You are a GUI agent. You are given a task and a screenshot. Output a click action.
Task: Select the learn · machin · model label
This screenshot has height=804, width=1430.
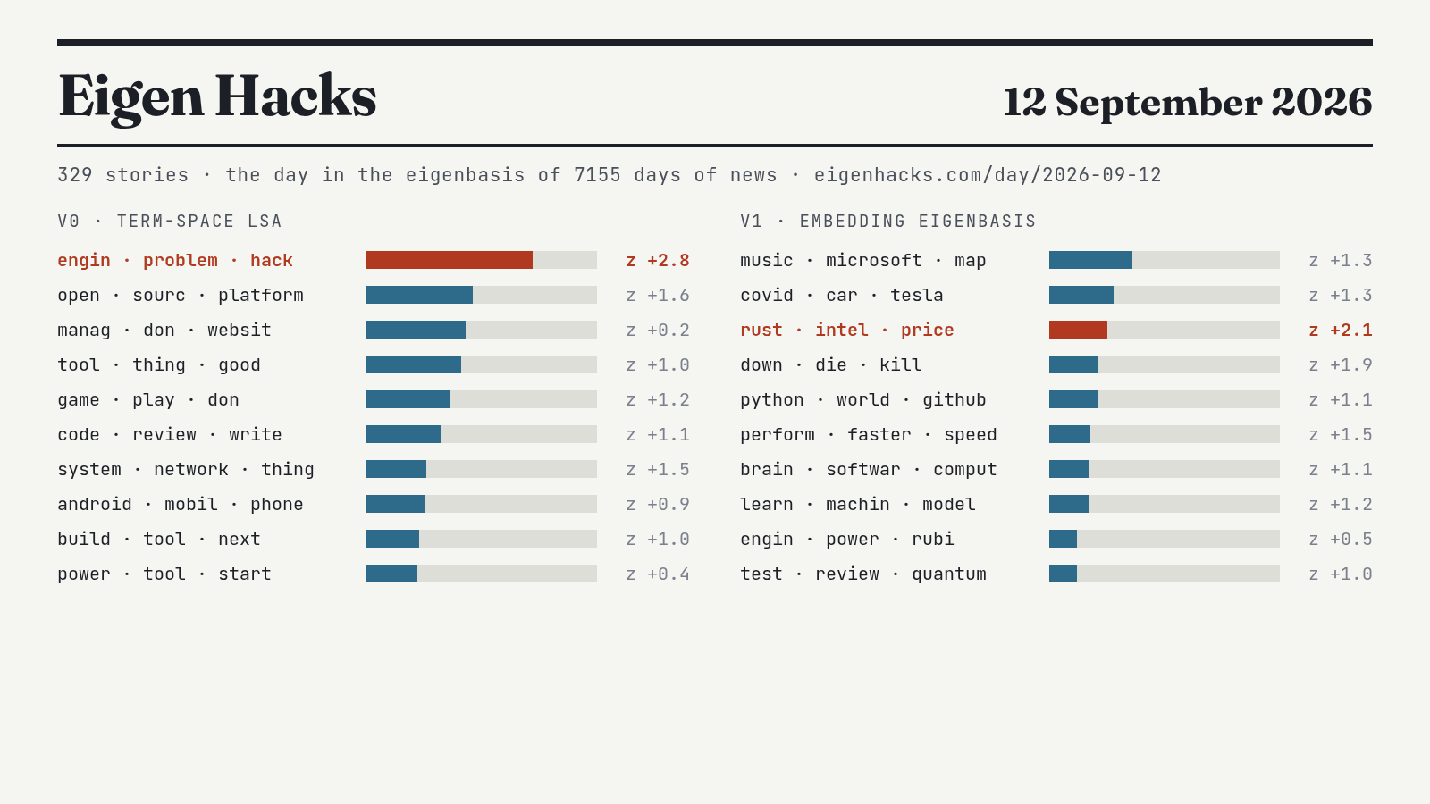pos(858,505)
